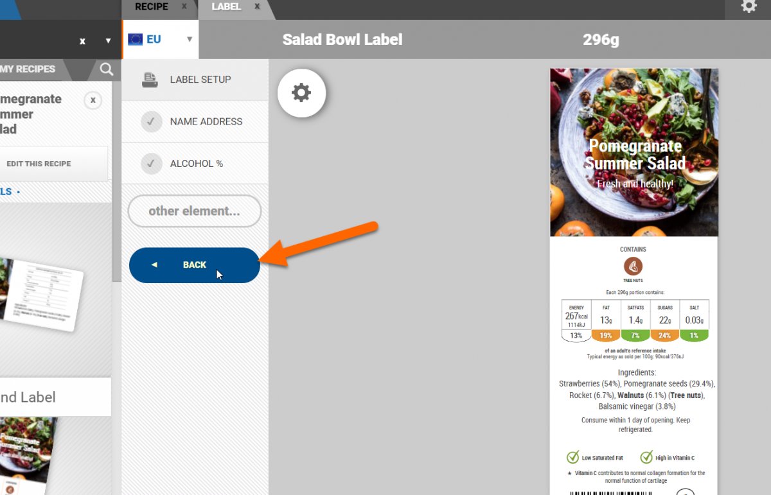771x495 pixels.
Task: Click the printer icon next to Label Setup
Action: pyautogui.click(x=150, y=80)
